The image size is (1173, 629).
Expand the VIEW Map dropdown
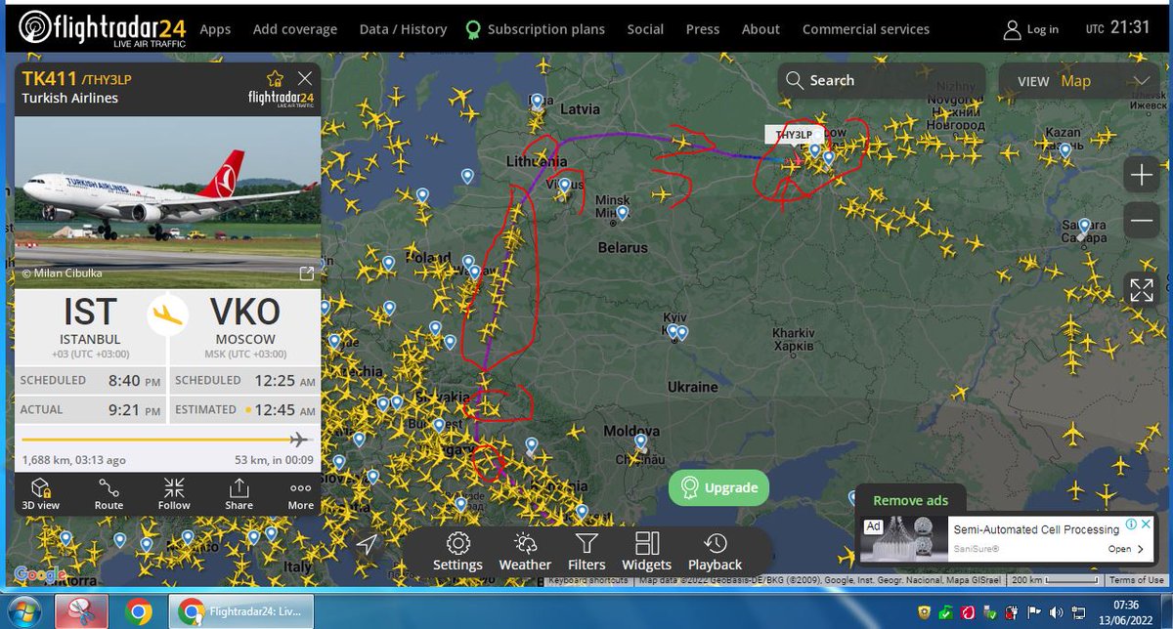coord(1081,81)
